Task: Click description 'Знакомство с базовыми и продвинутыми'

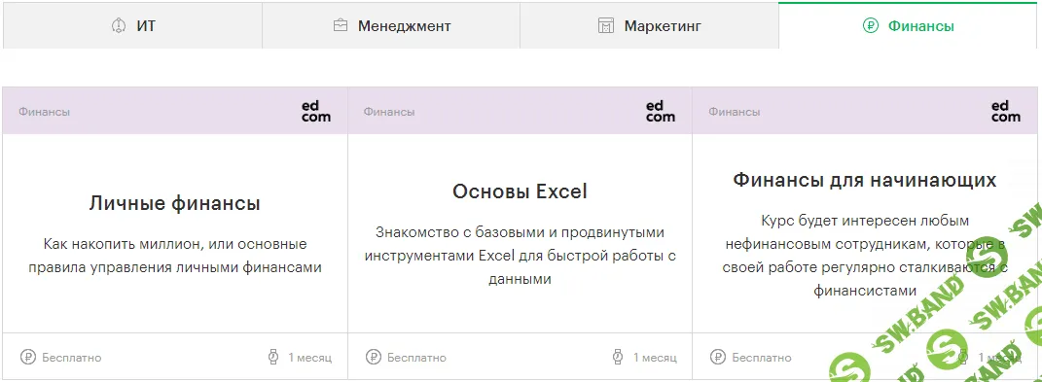Action: tap(520, 256)
